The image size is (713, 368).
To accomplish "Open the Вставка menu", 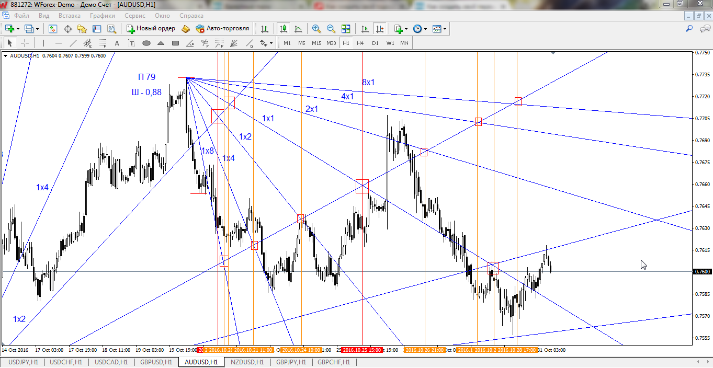I will point(70,16).
